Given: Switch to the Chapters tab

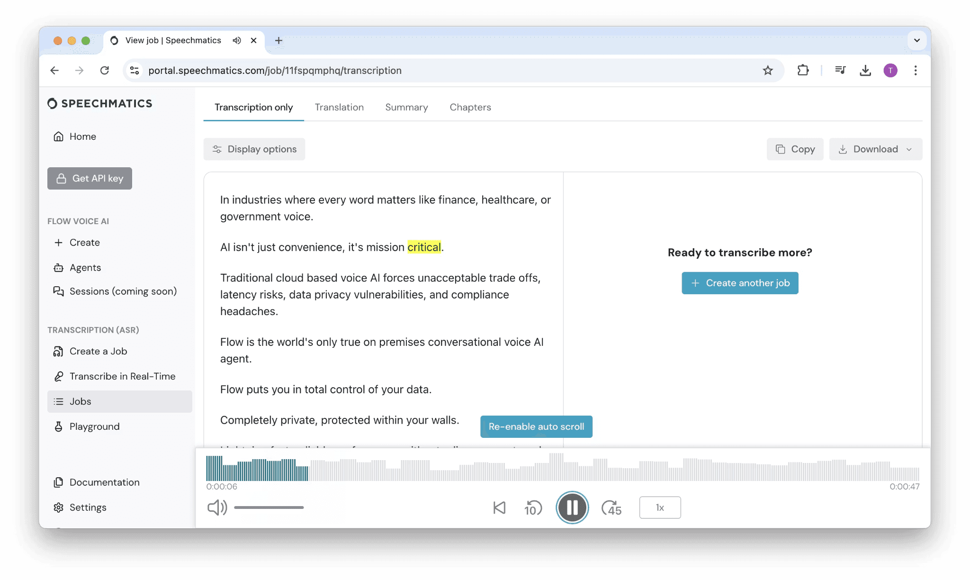Looking at the screenshot, I should [470, 108].
